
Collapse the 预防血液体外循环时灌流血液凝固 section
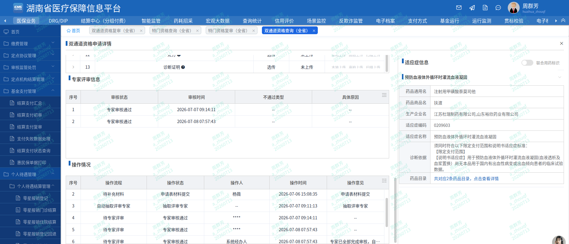[560, 77]
